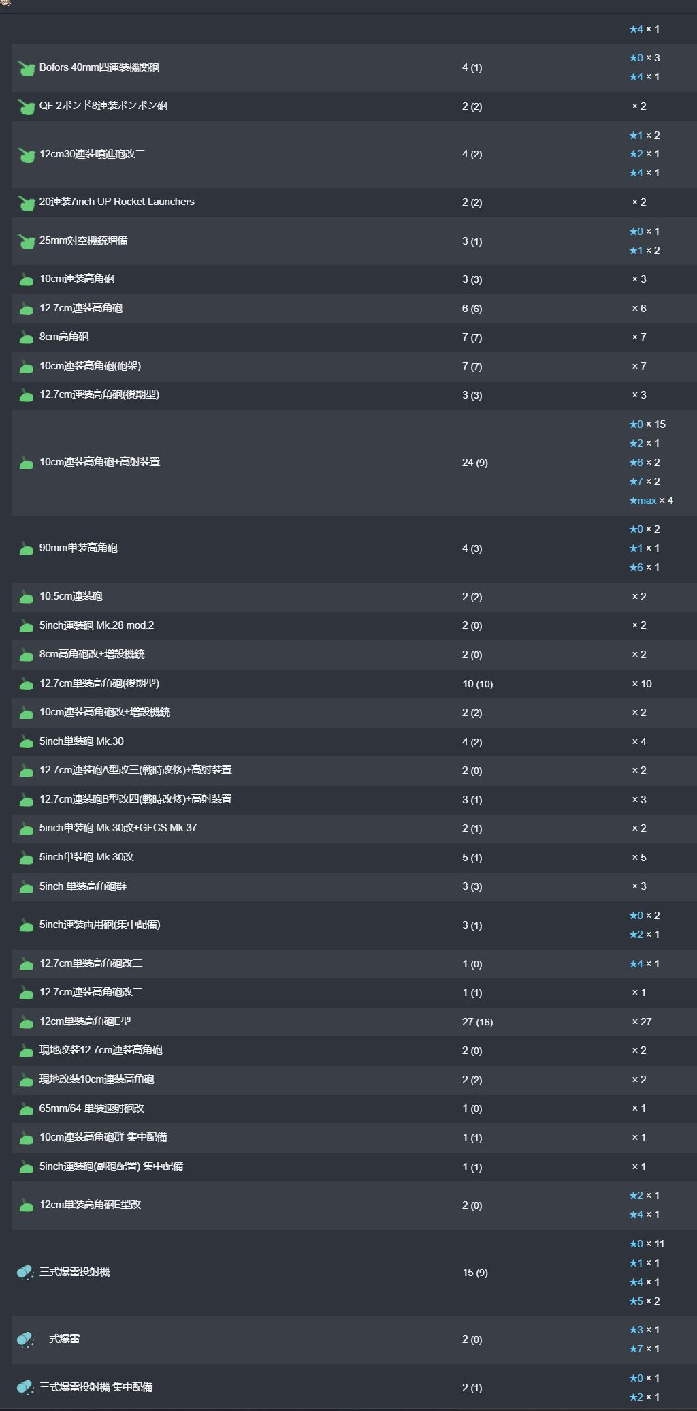Screen dimensions: 697x1411
Task: Select the 12.7cm単装高角砲改二 name
Action: (x=91, y=963)
